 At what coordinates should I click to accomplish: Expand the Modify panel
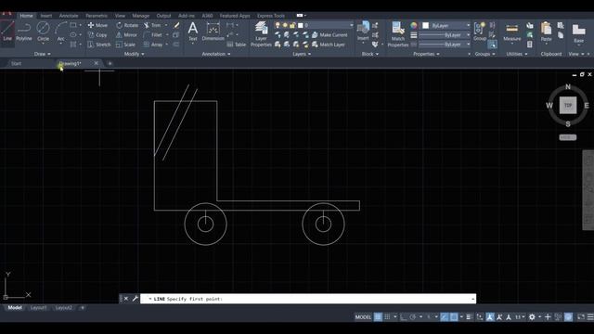[x=134, y=54]
